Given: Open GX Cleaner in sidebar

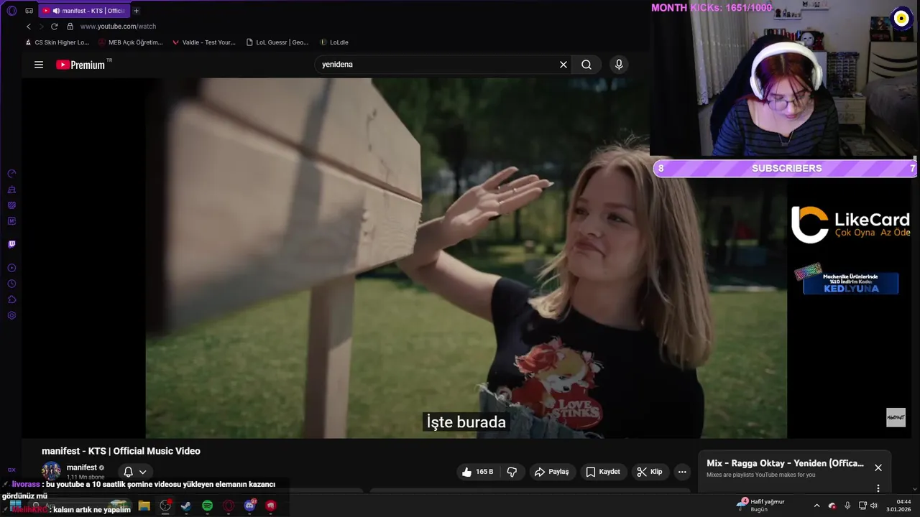Looking at the screenshot, I should [x=11, y=190].
